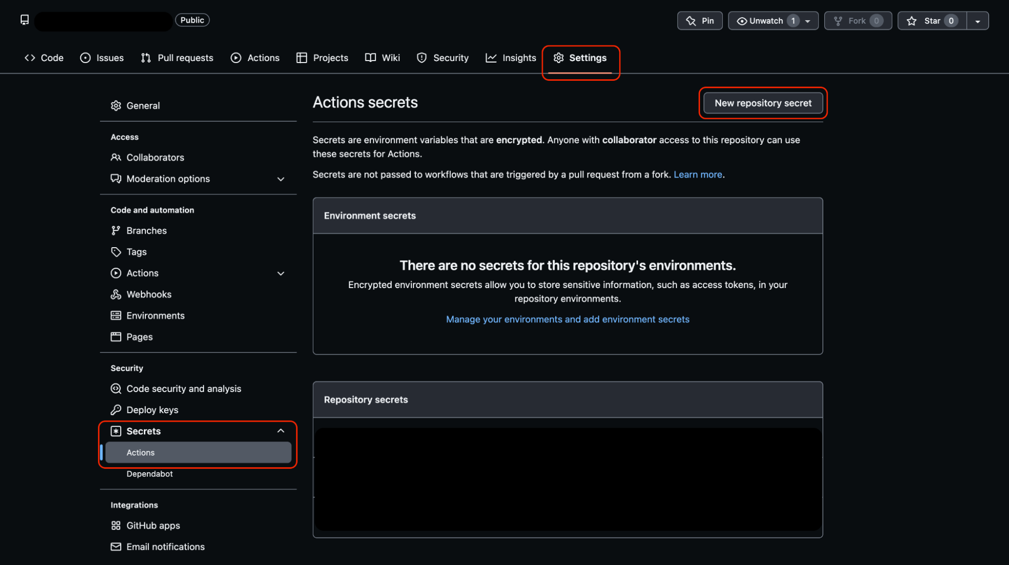Screen dimensions: 1009x565
Task: Click the Issues circle-dot icon
Action: pyautogui.click(x=85, y=58)
